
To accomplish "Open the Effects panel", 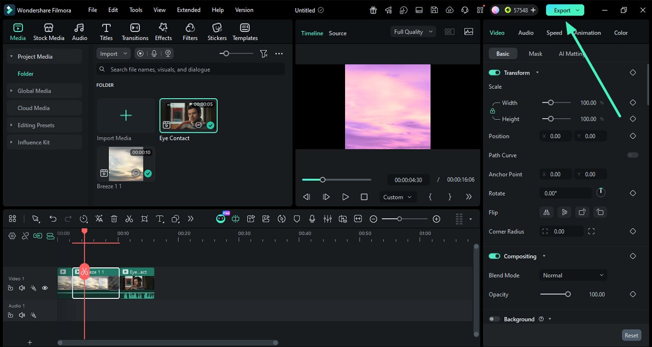I will (x=163, y=32).
